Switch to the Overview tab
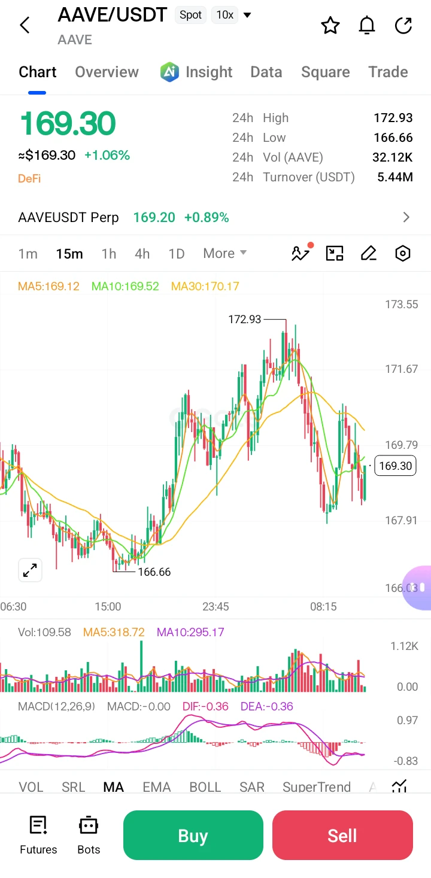Image resolution: width=431 pixels, height=878 pixels. pos(107,72)
